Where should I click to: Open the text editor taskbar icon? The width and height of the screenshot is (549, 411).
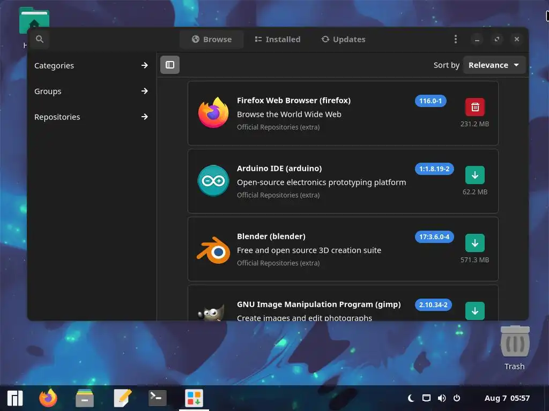point(122,398)
